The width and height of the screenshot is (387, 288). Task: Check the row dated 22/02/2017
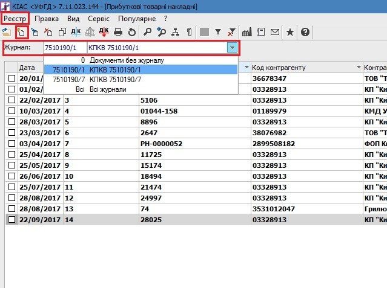point(12,100)
